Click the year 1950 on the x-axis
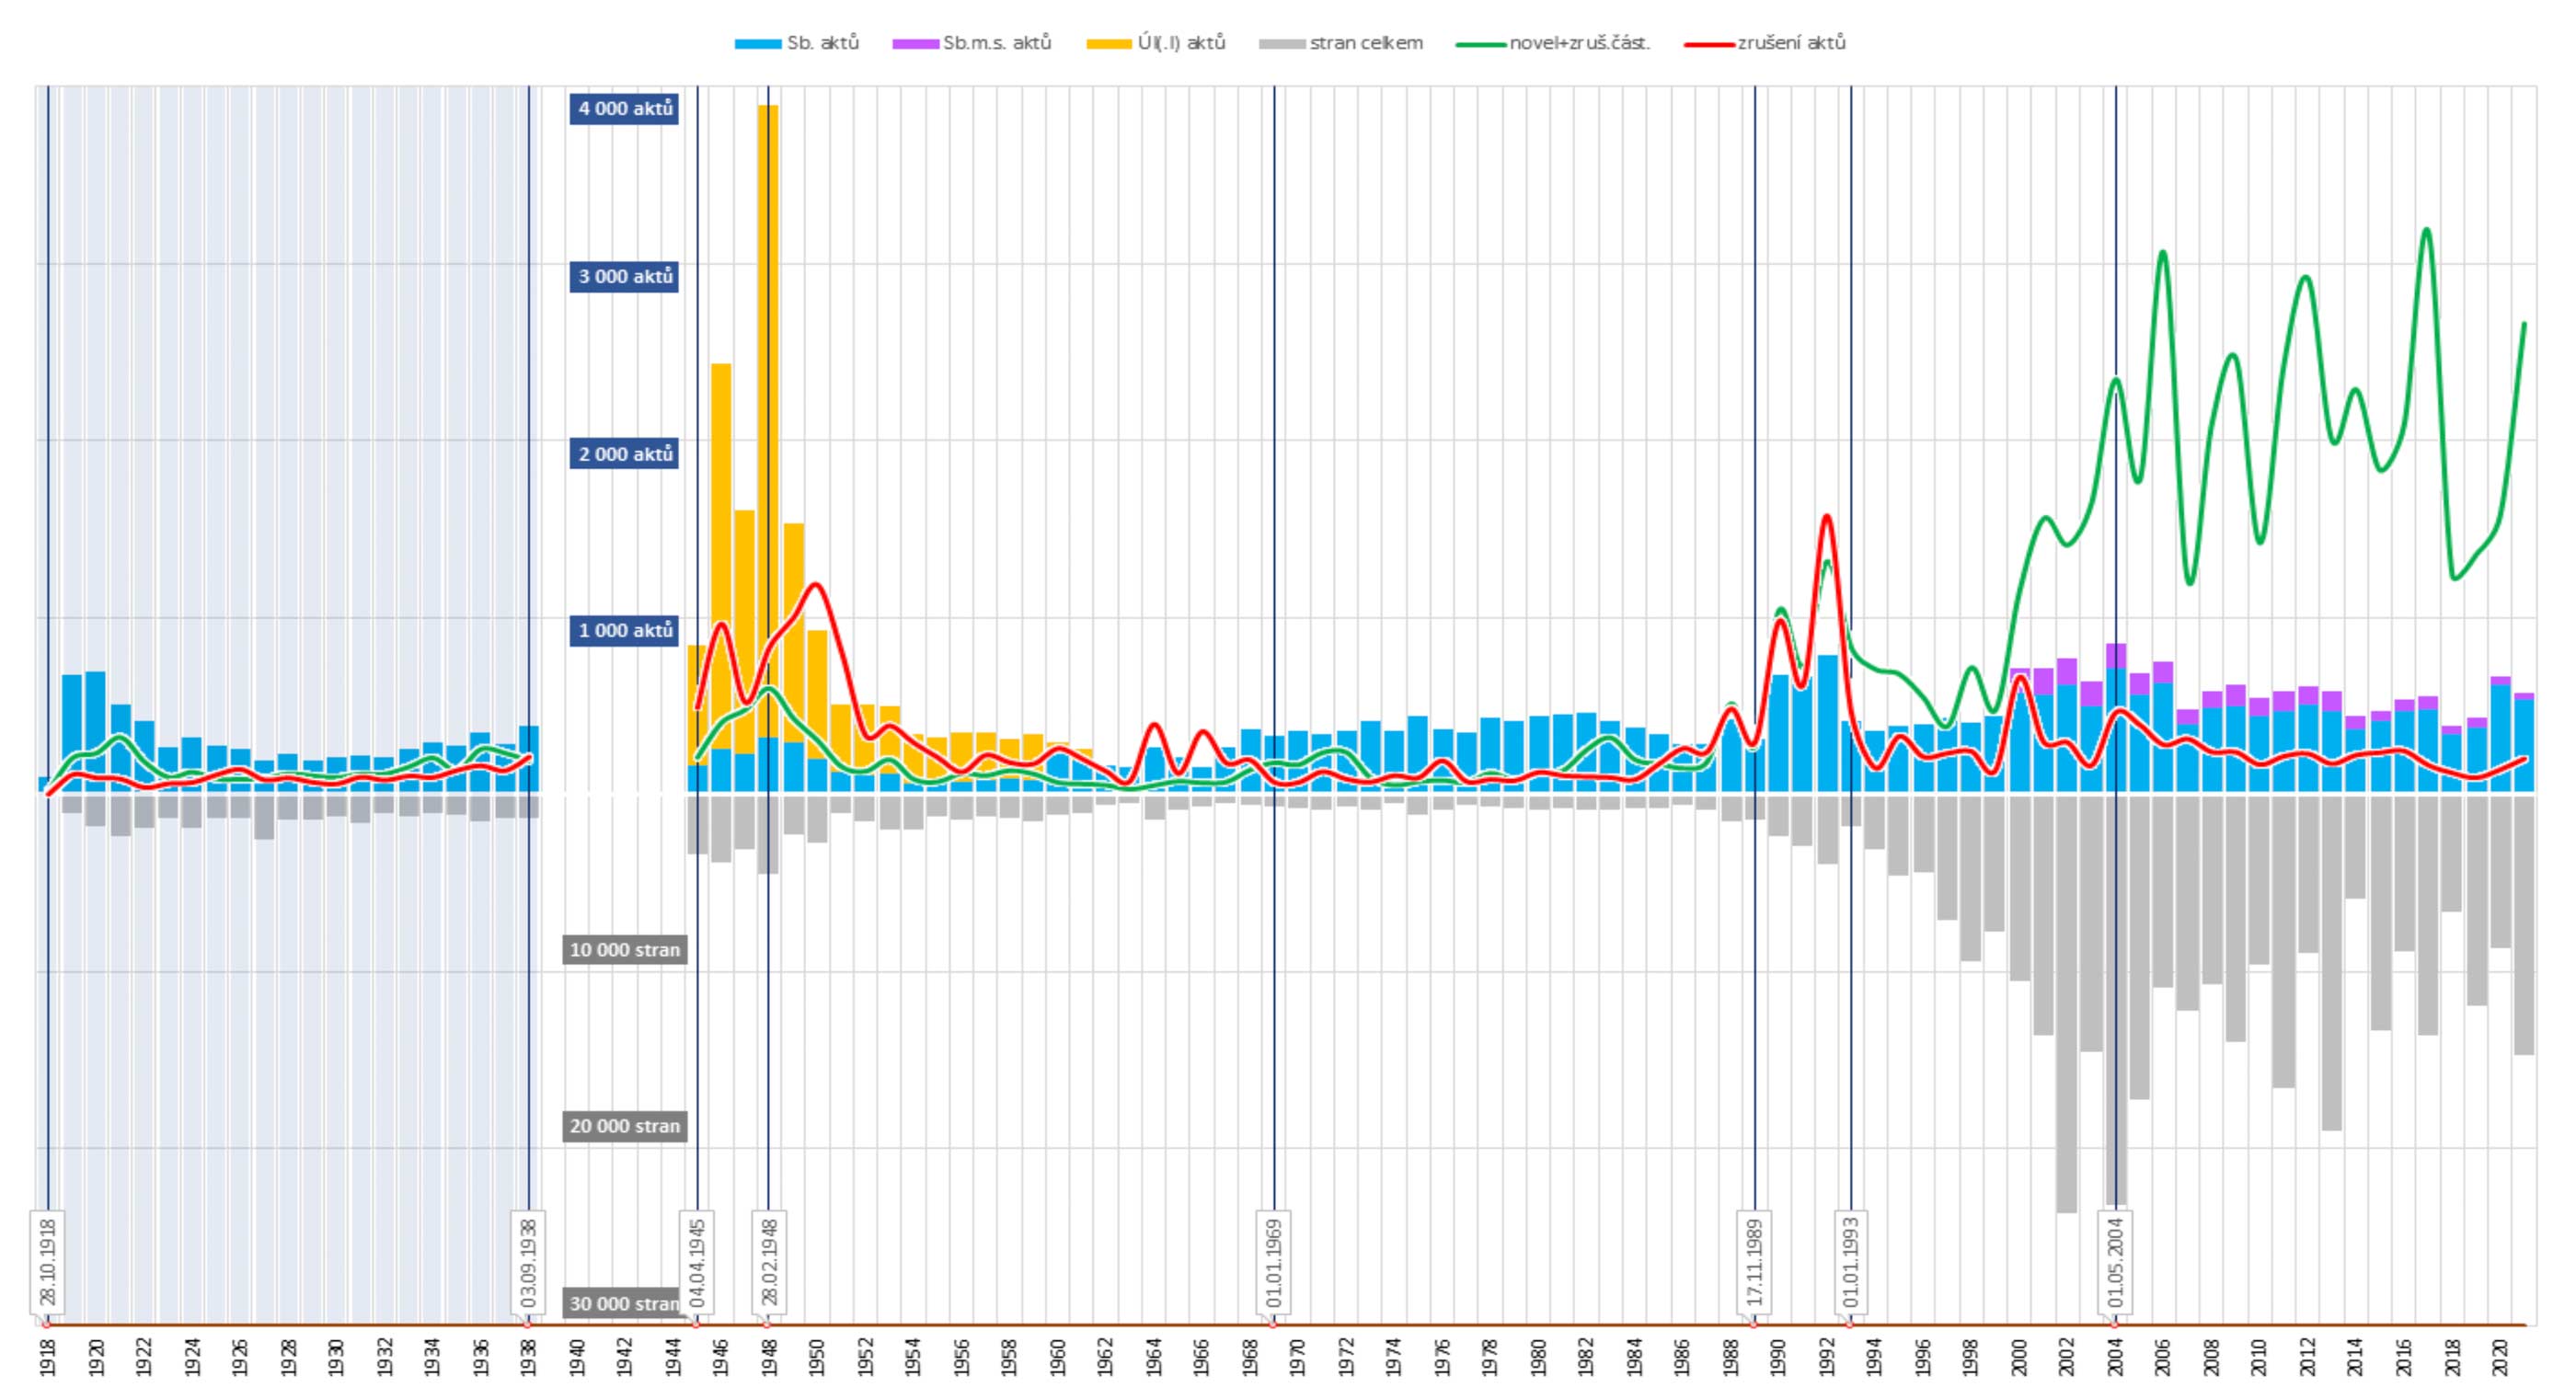2576x1399 pixels. (817, 1357)
